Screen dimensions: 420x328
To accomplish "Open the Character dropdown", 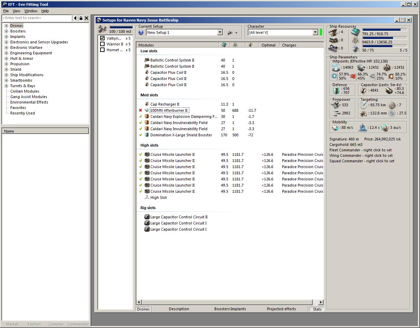I will (315, 32).
